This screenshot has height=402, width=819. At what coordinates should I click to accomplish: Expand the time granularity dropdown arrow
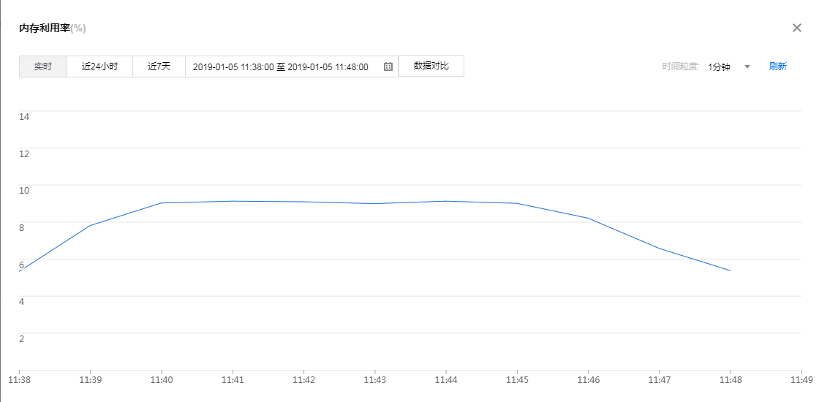tap(747, 67)
